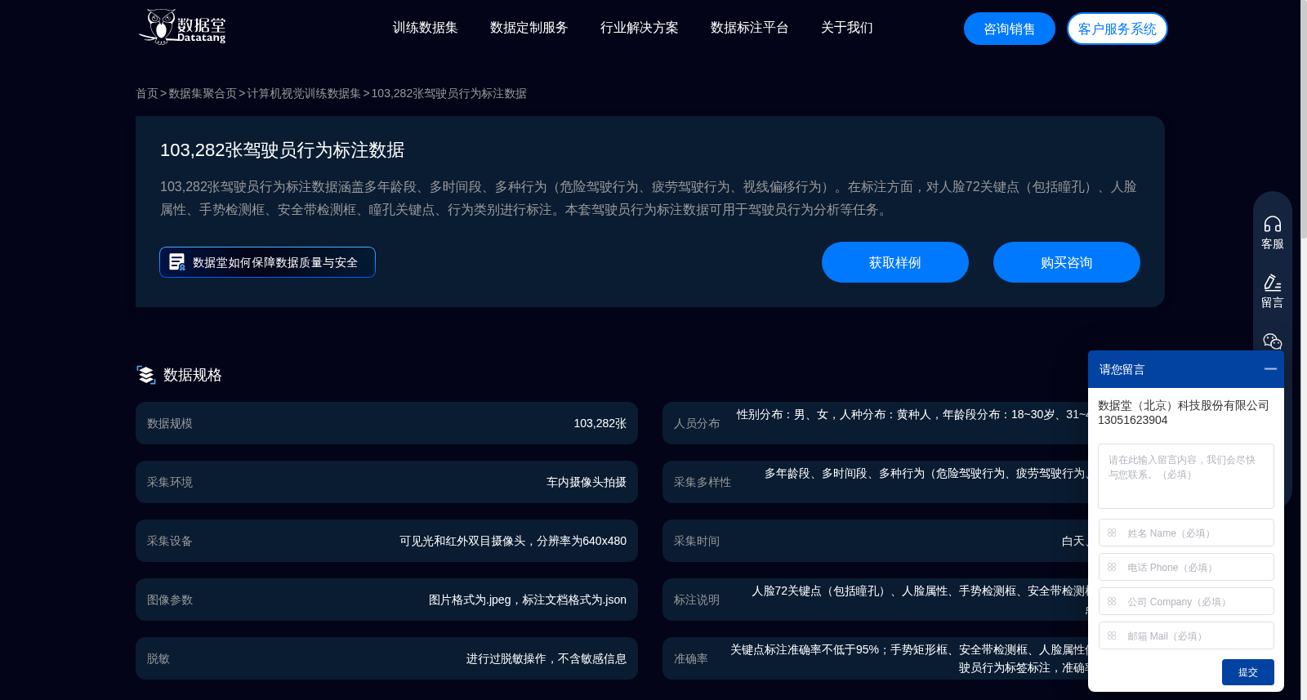This screenshot has height=700, width=1307.
Task: Open 行业解决方案 menu
Action: click(x=639, y=28)
